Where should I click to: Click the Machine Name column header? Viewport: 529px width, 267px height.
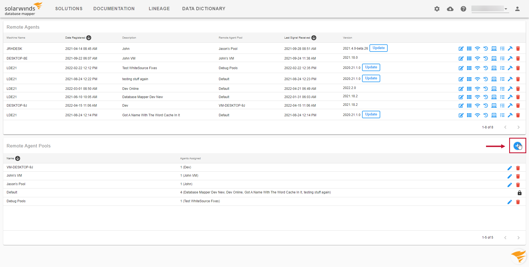click(16, 38)
